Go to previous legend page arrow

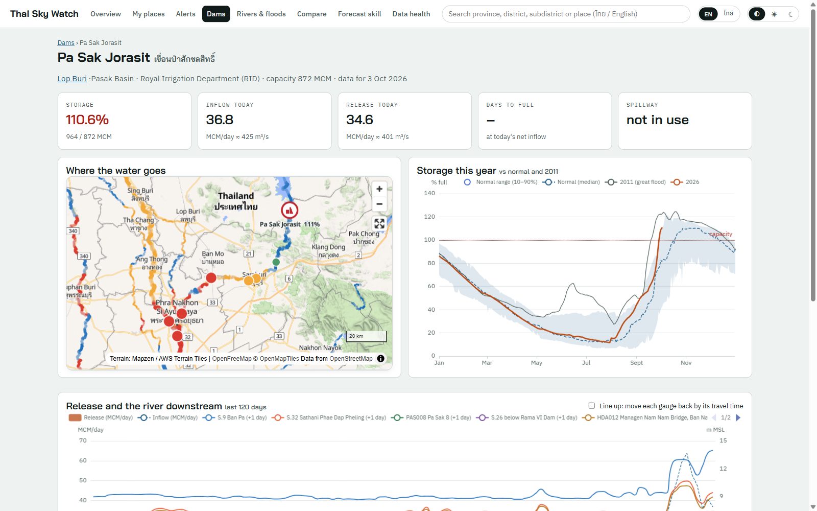(714, 417)
